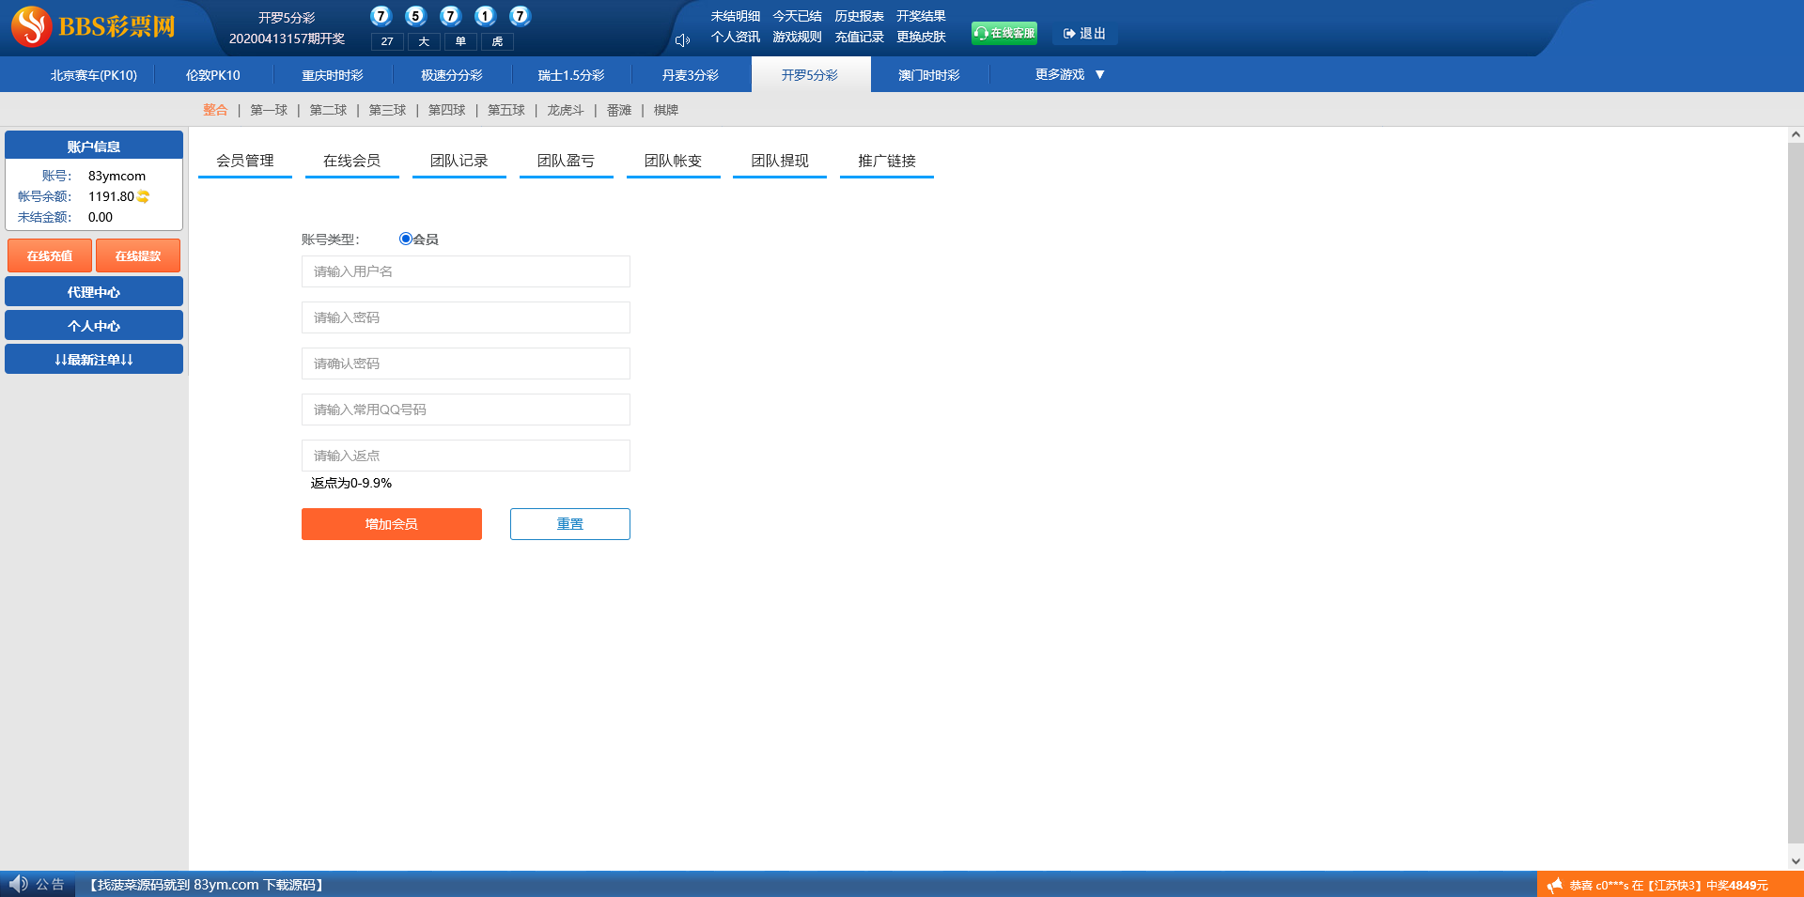Open 在线客服 online support
1804x897 pixels.
pyautogui.click(x=1004, y=33)
